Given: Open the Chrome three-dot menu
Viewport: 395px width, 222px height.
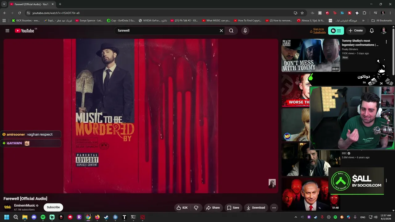Looking at the screenshot, I should (x=390, y=13).
